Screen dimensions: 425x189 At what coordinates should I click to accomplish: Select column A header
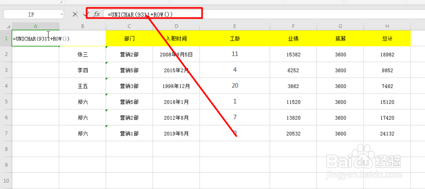pos(36,26)
